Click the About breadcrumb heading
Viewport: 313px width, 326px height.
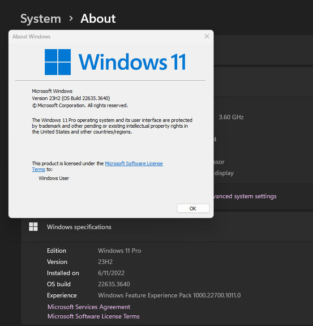click(x=98, y=18)
